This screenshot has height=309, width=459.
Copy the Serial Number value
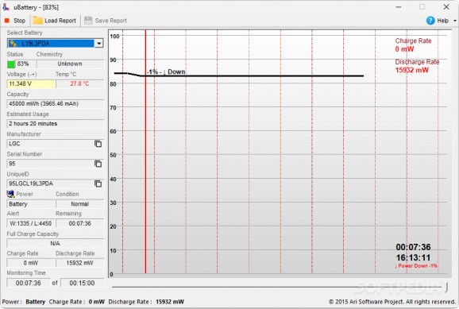pos(98,164)
